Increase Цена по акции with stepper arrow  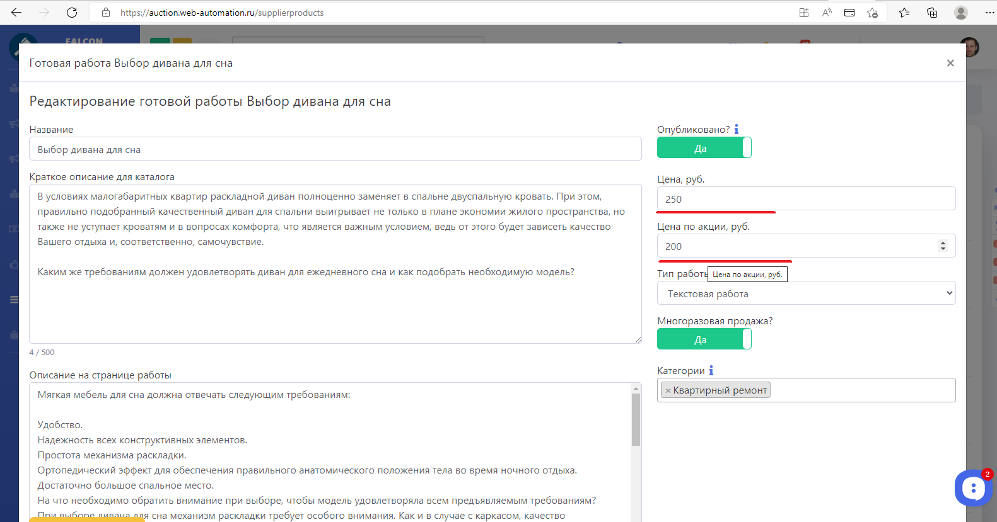tap(943, 243)
